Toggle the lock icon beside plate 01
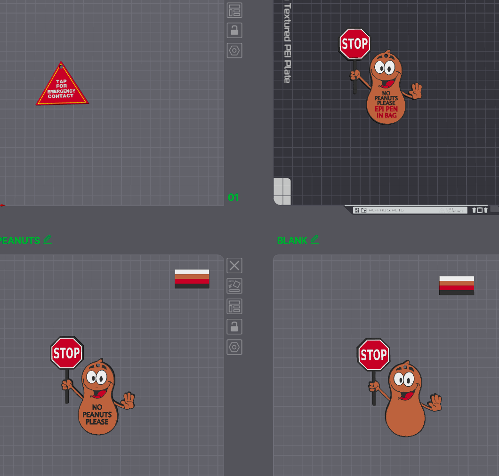Viewport: 499px width, 476px height. [234, 31]
